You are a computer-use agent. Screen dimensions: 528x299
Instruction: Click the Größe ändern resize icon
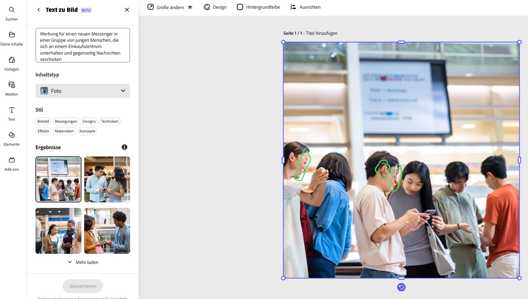pos(151,7)
